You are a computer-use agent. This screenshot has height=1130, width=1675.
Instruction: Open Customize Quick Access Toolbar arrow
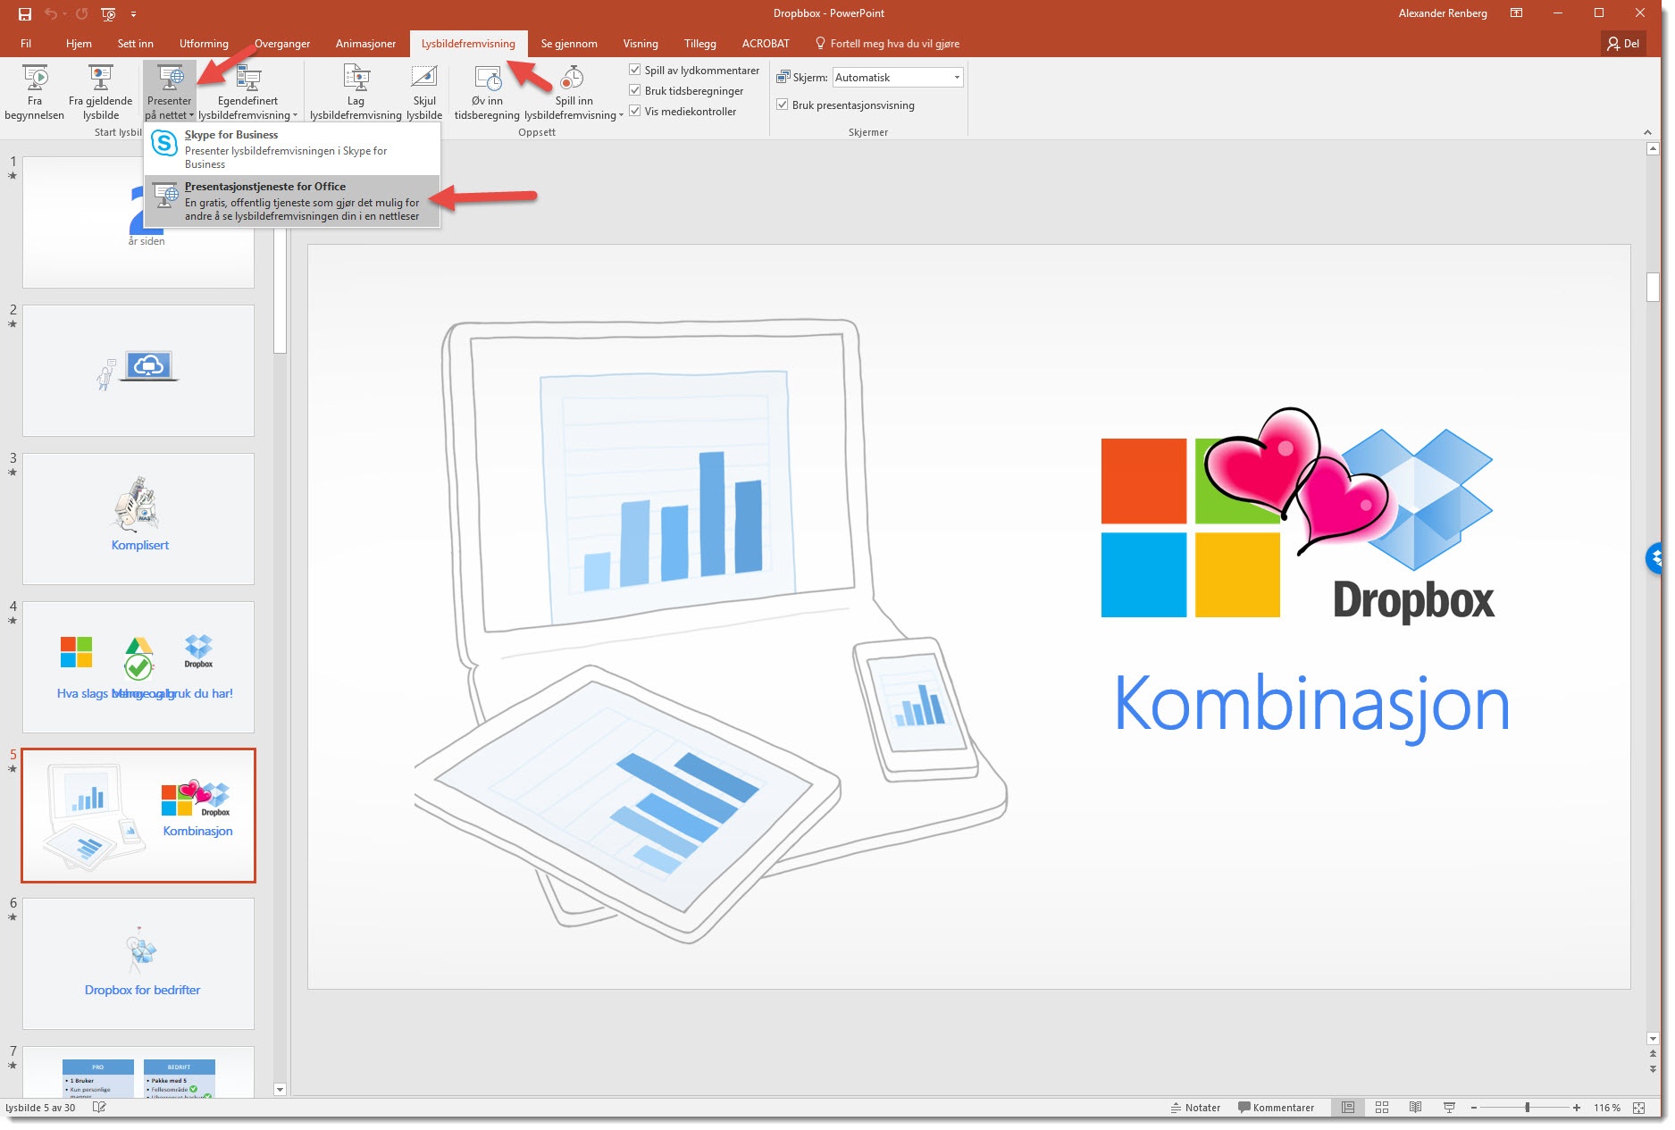click(133, 14)
